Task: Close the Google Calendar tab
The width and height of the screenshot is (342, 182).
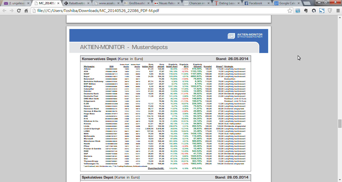Action: [299, 3]
